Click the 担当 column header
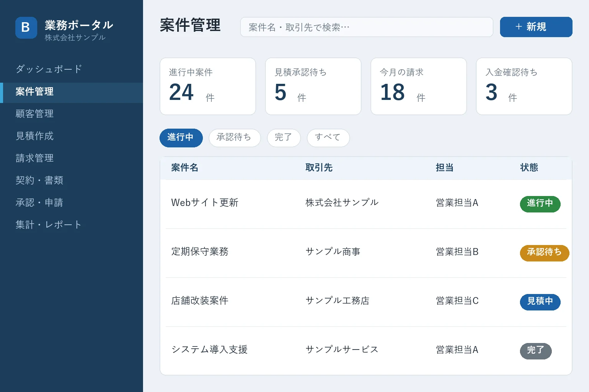This screenshot has height=392, width=589. [444, 168]
